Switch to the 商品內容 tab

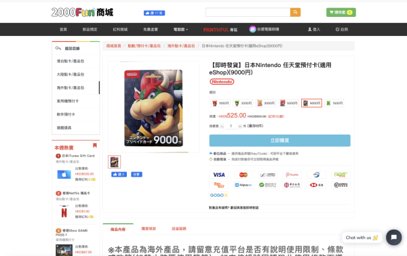click(x=118, y=230)
